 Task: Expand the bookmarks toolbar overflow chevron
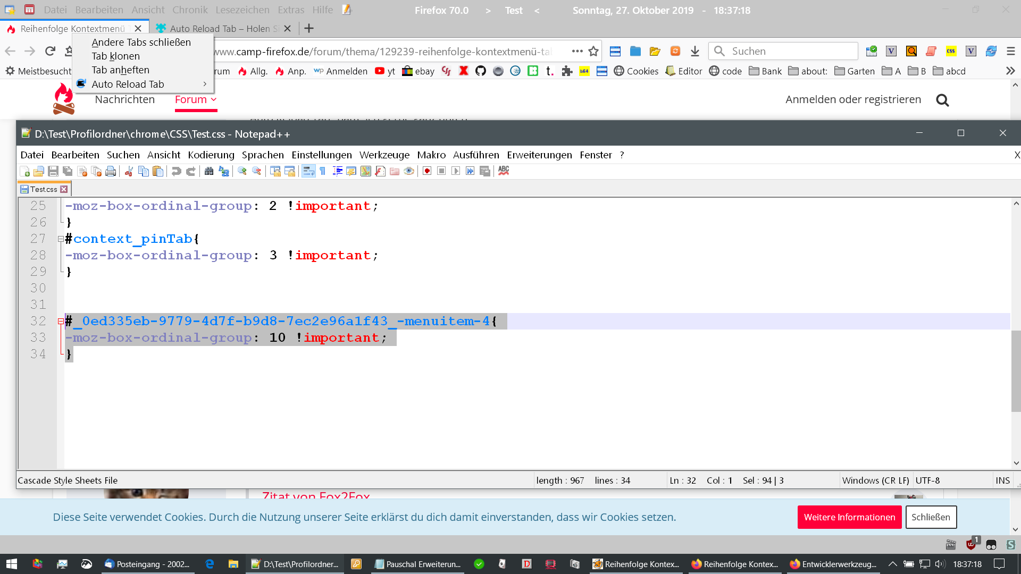coord(1010,71)
